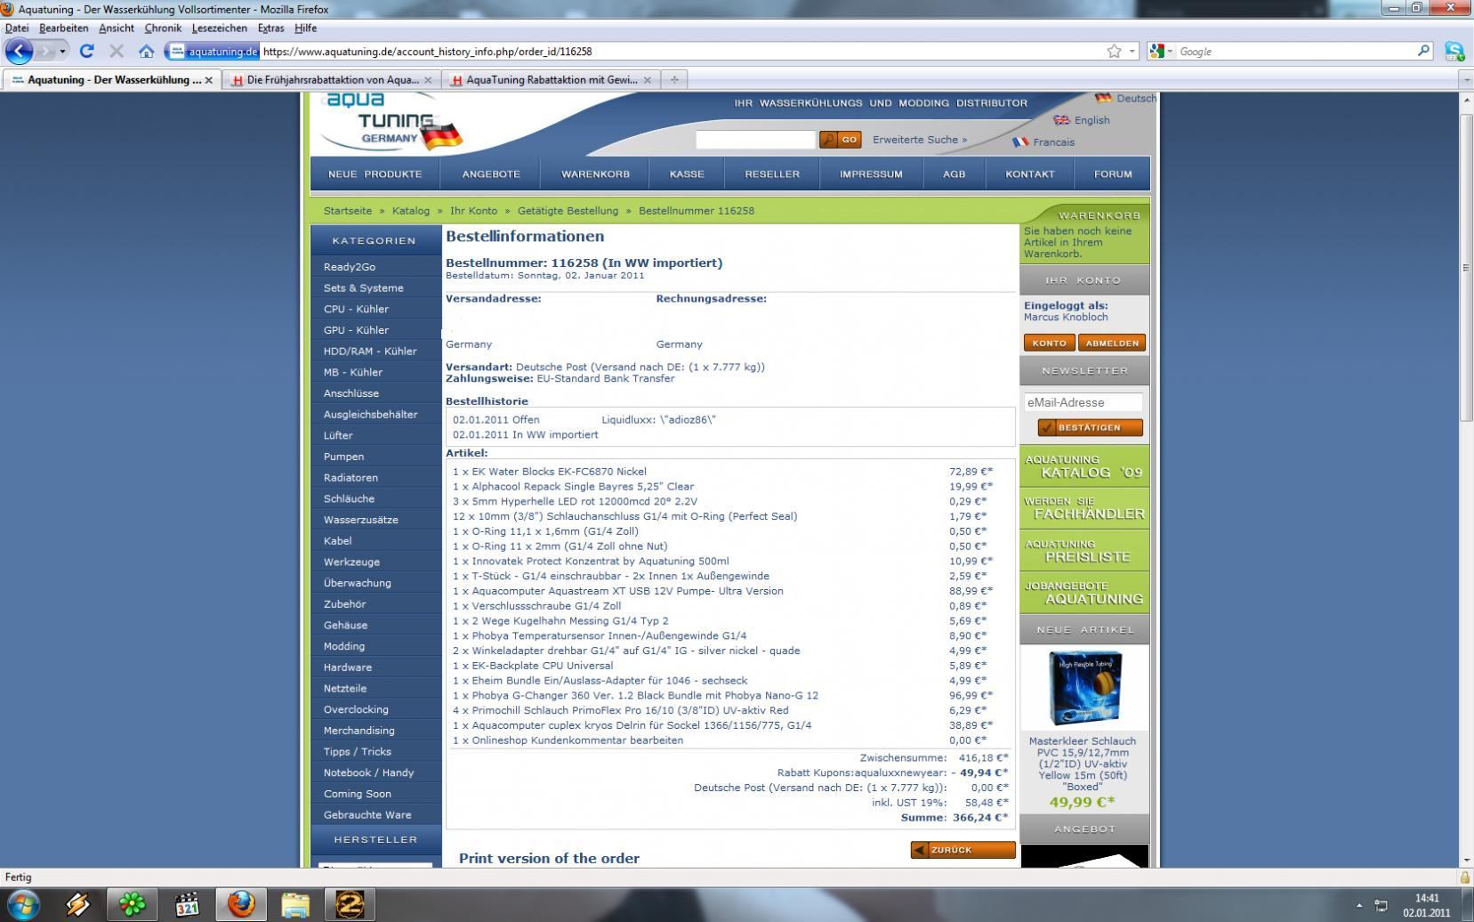Click the eMail-Adresse newsletter field
Image resolution: width=1474 pixels, height=922 pixels.
coord(1083,402)
